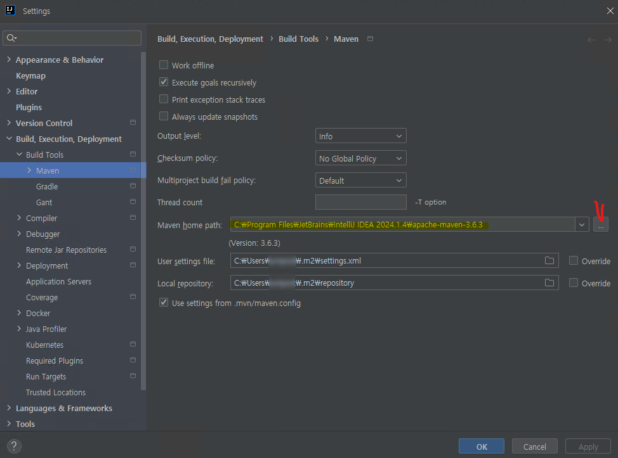Open the Output level dropdown

(x=360, y=136)
